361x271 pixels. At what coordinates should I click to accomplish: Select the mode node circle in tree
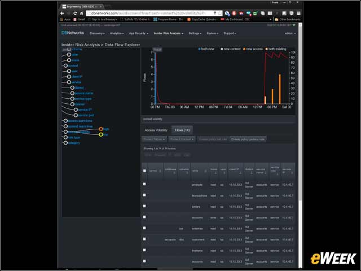(x=69, y=60)
